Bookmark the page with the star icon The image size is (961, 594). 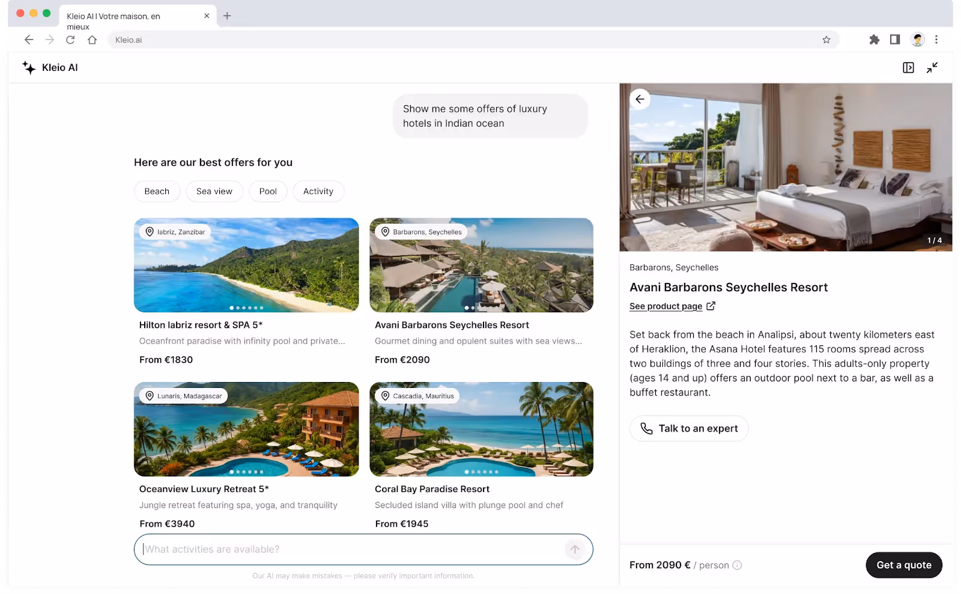(826, 40)
